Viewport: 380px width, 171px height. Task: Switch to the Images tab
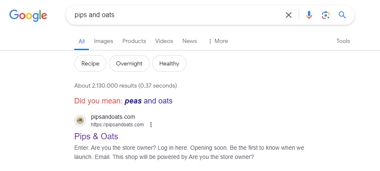pos(103,41)
